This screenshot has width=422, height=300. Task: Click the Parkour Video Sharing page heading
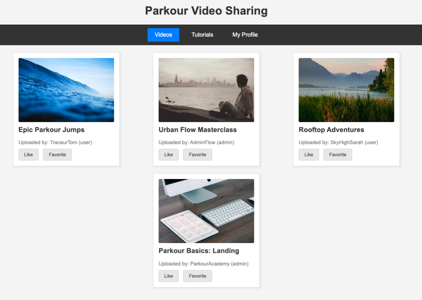pos(206,11)
